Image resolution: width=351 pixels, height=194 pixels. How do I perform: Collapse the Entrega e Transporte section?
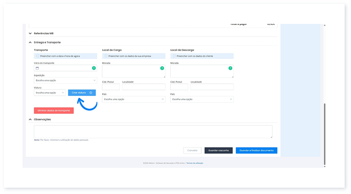[x=30, y=42]
